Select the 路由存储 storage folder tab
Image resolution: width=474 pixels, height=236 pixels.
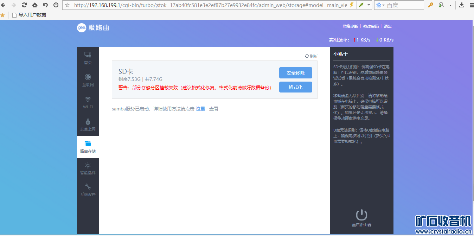88,147
